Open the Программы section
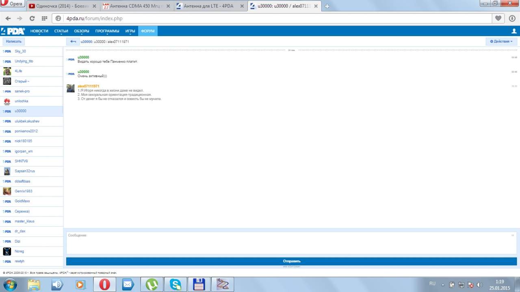This screenshot has height=292, width=520. point(107,31)
